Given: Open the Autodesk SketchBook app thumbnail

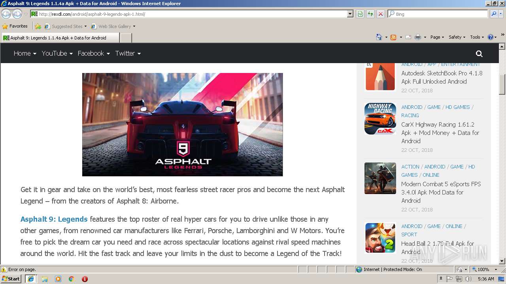Looking at the screenshot, I should click(x=380, y=76).
